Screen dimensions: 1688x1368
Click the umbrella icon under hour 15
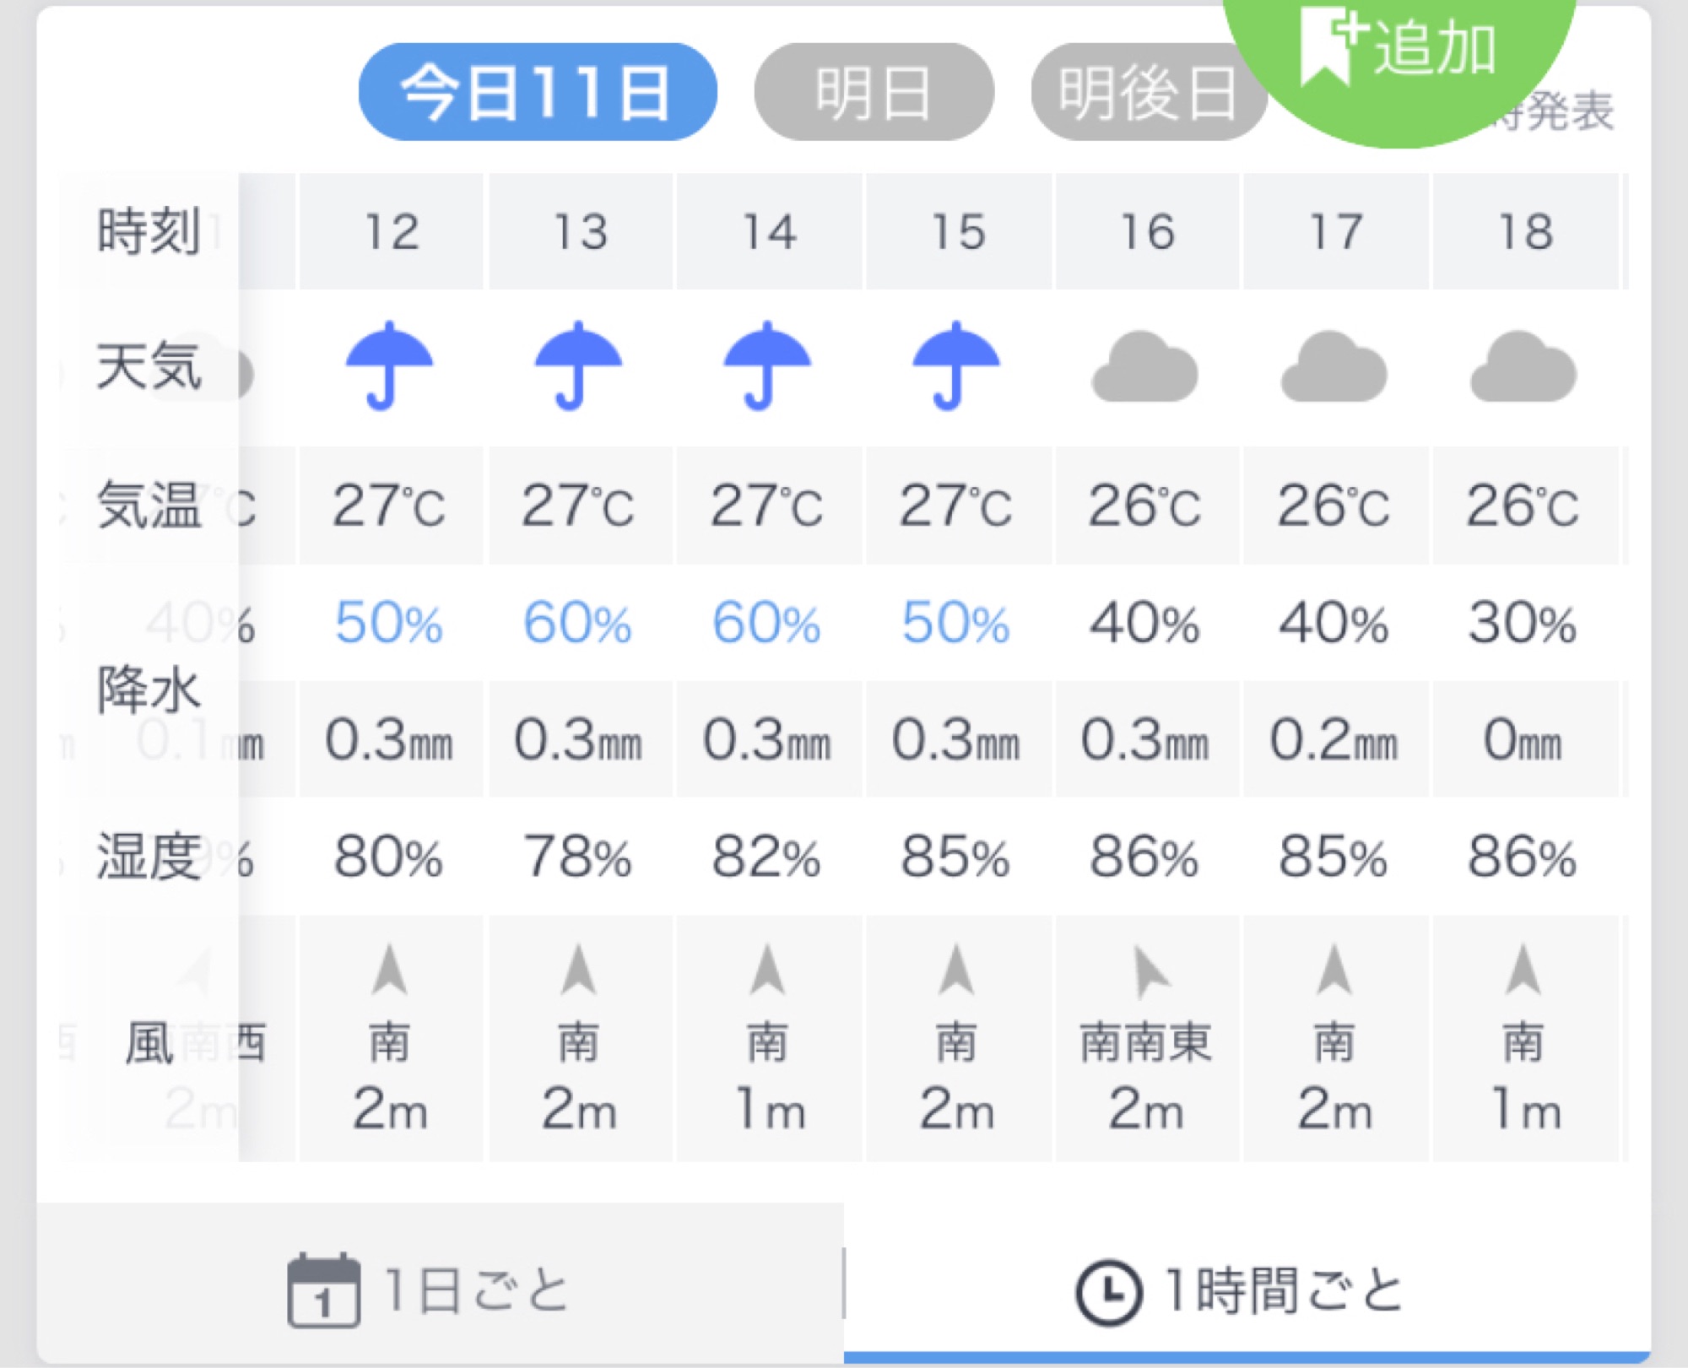pos(956,365)
